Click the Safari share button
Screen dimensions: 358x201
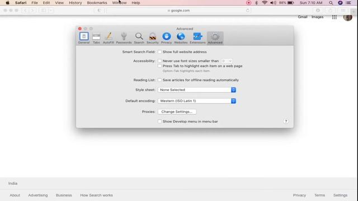(x=330, y=10)
